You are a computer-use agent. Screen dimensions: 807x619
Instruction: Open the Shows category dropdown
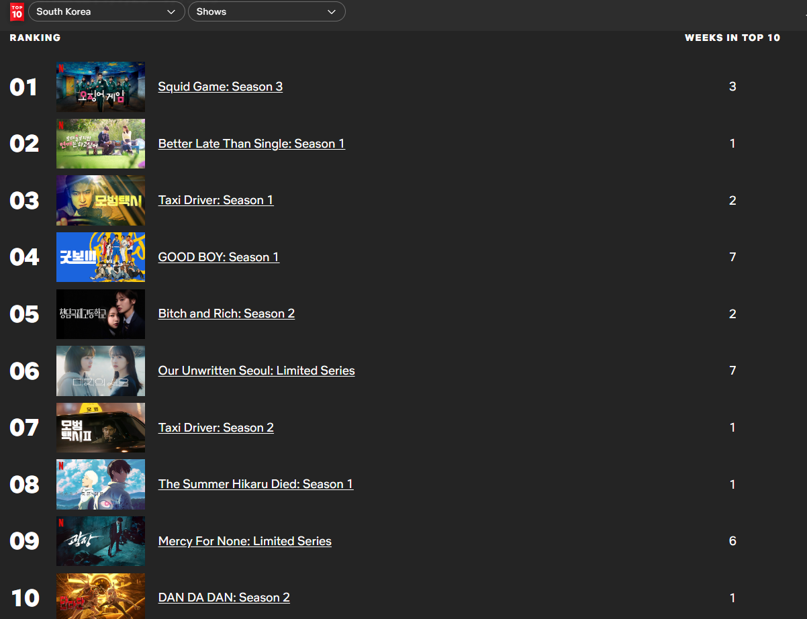267,11
